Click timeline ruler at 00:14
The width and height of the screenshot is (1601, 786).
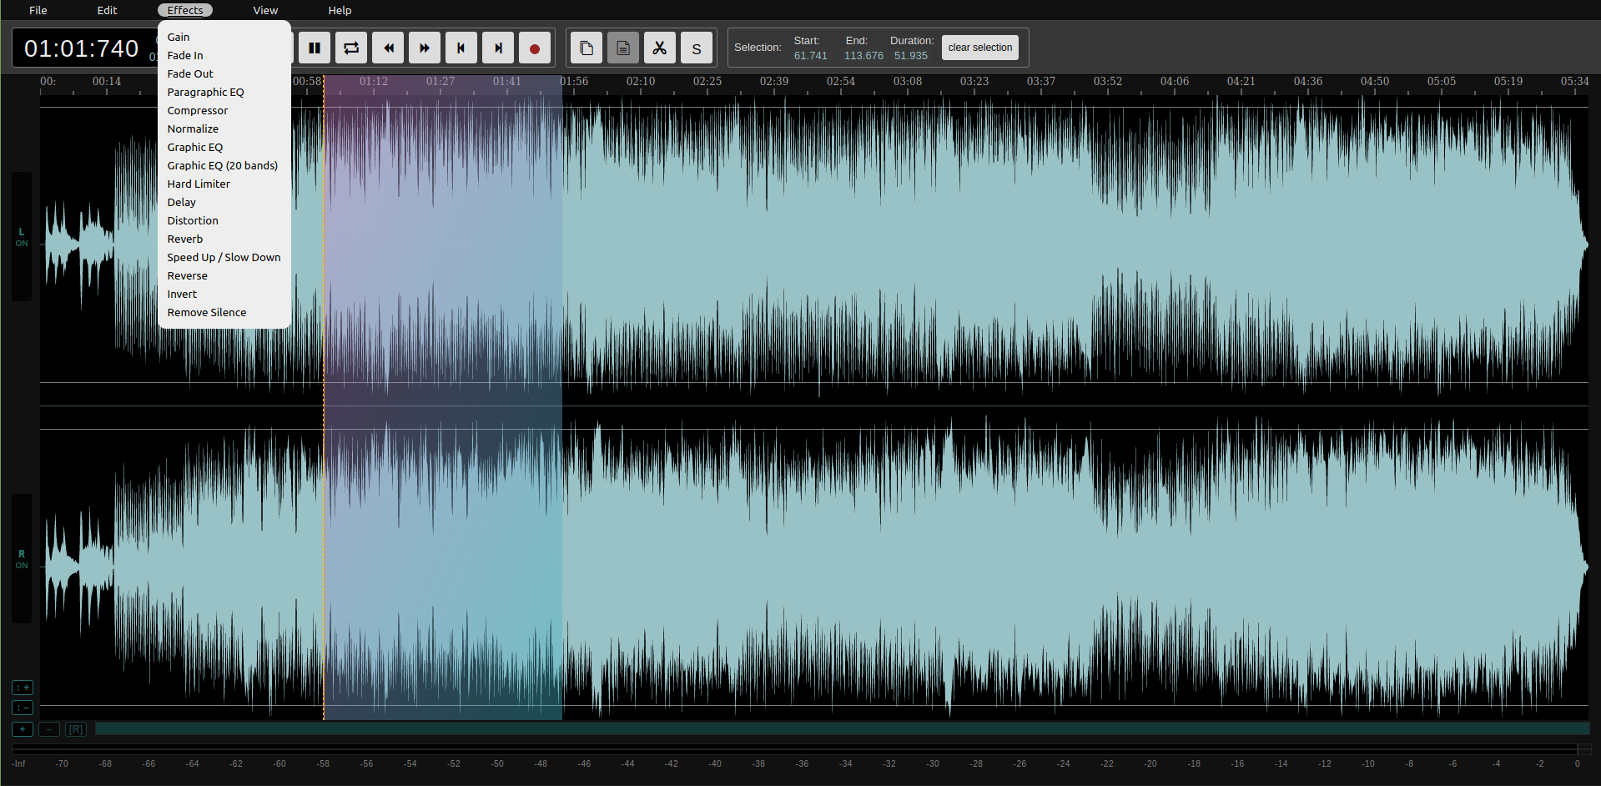[107, 81]
